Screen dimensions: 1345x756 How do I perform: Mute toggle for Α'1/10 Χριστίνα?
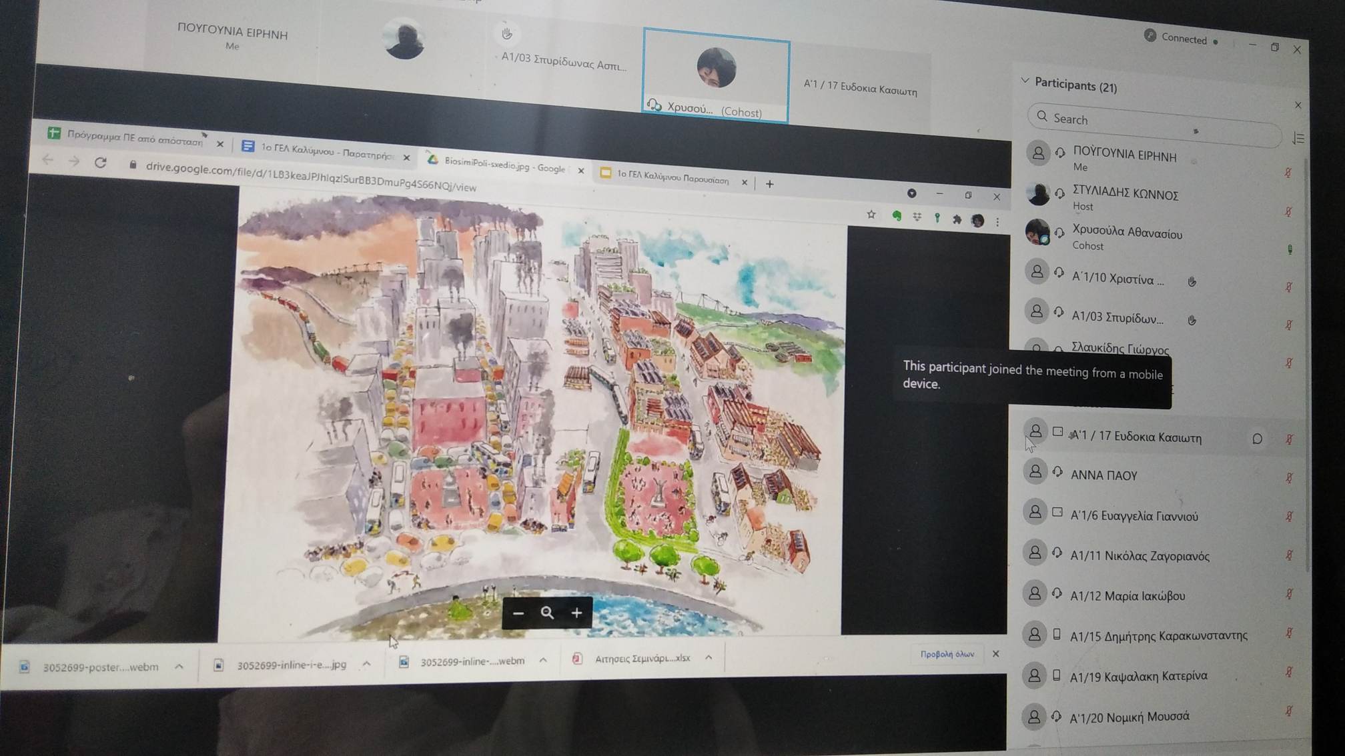pos(1289,287)
